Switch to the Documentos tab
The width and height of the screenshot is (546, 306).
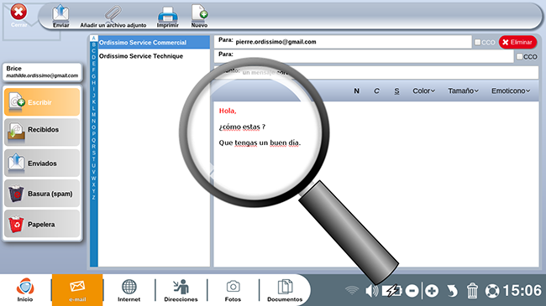tap(285, 290)
